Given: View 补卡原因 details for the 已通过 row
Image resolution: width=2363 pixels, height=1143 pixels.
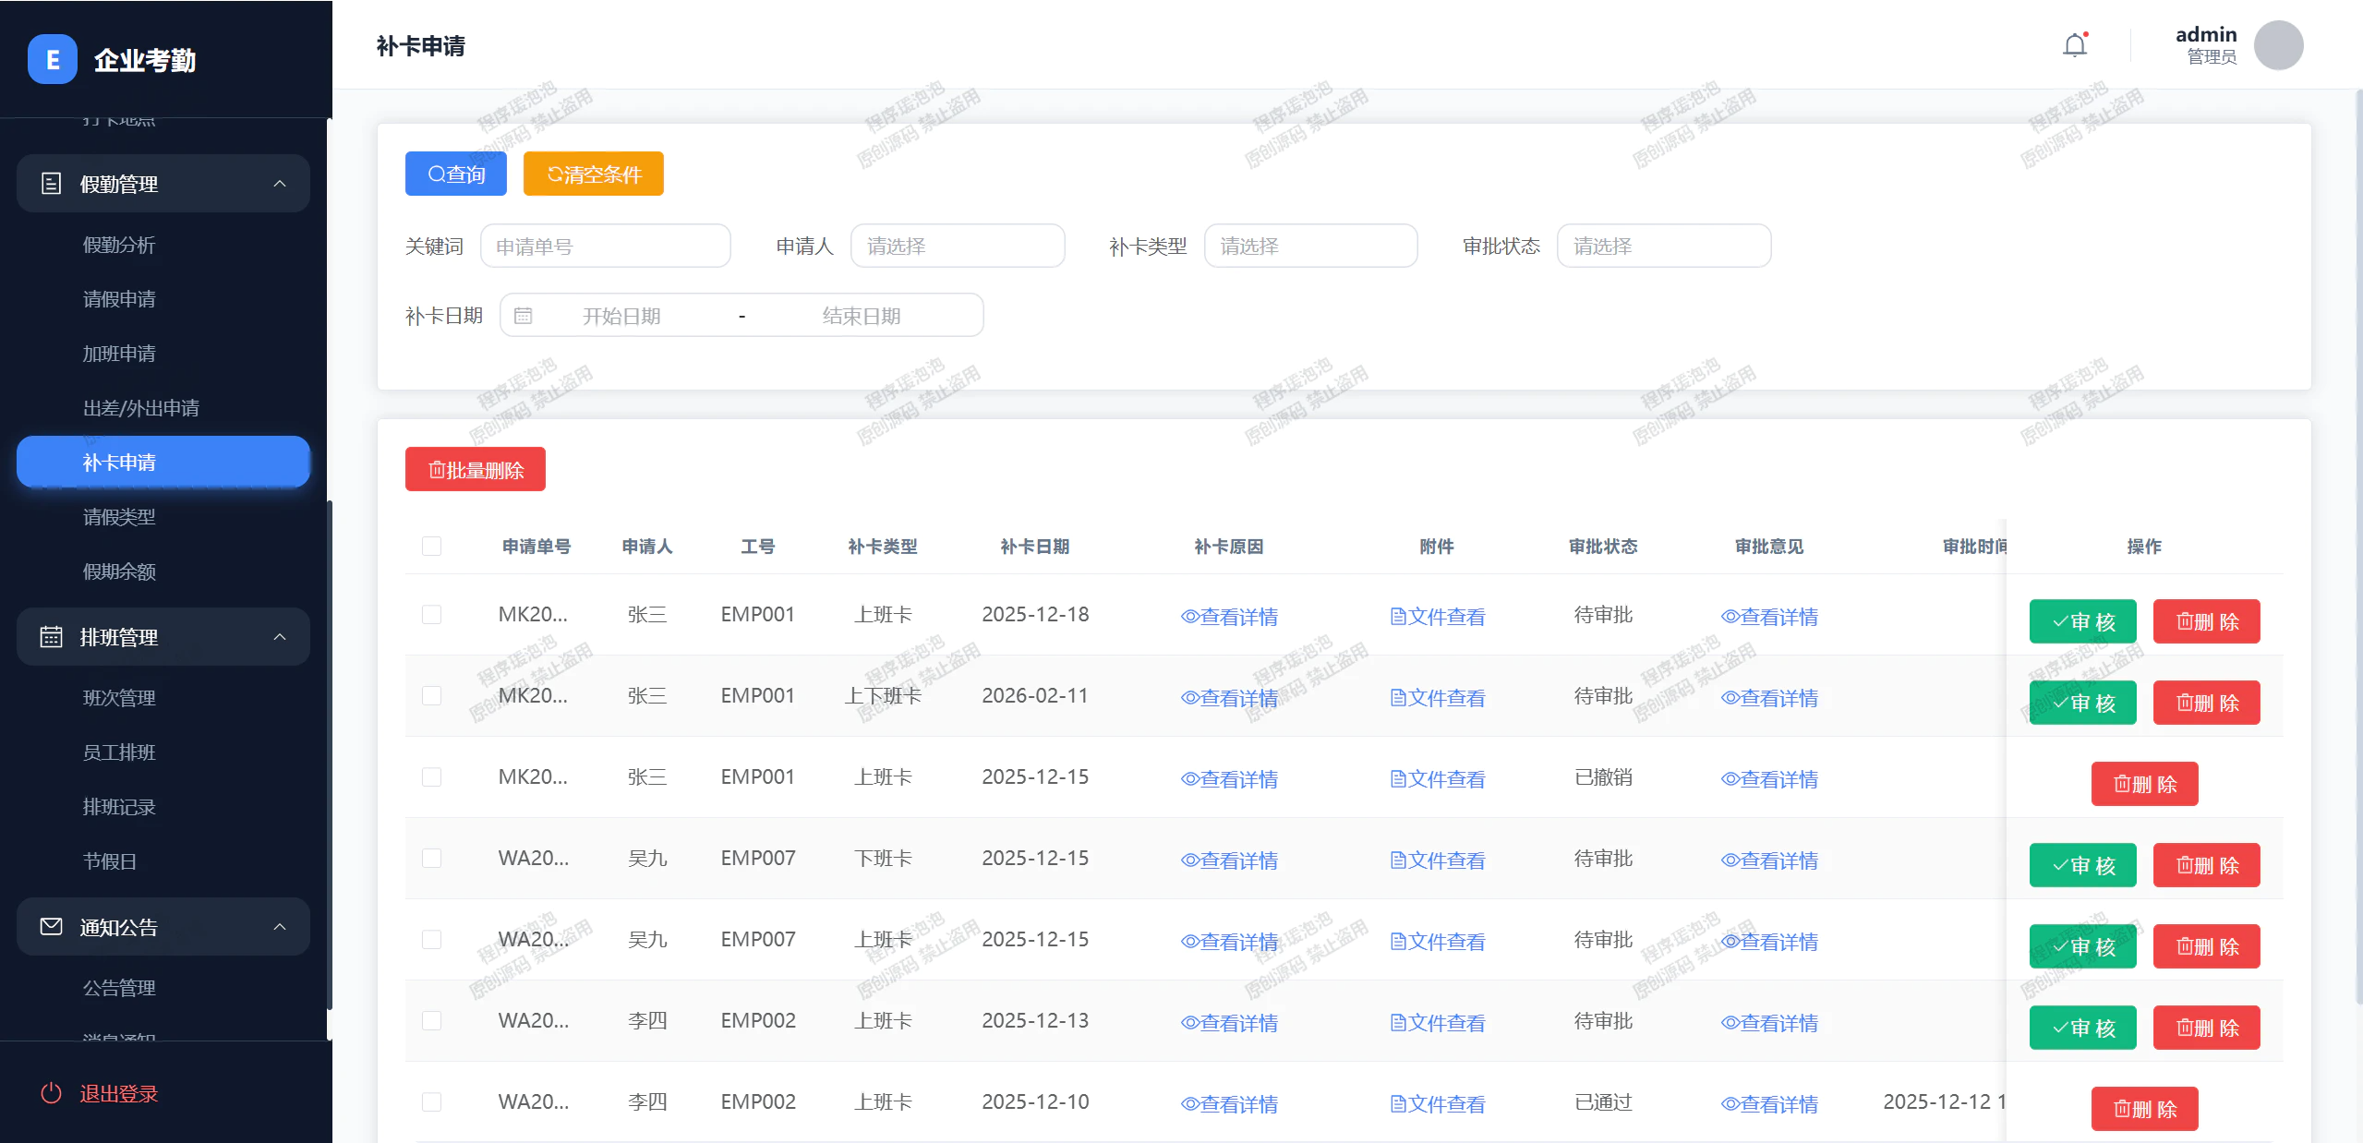Looking at the screenshot, I should pos(1229,1103).
